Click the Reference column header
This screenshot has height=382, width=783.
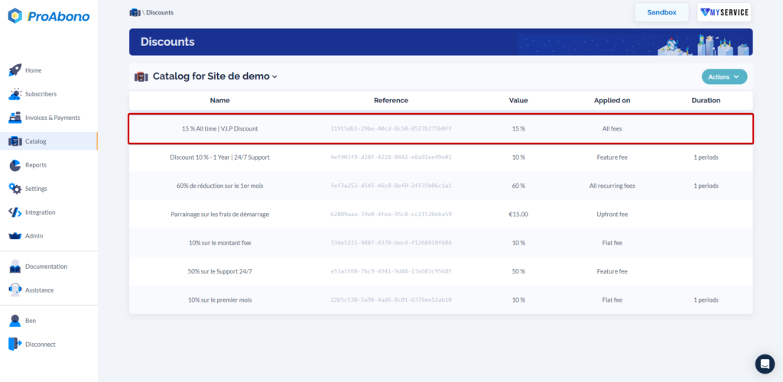point(391,100)
